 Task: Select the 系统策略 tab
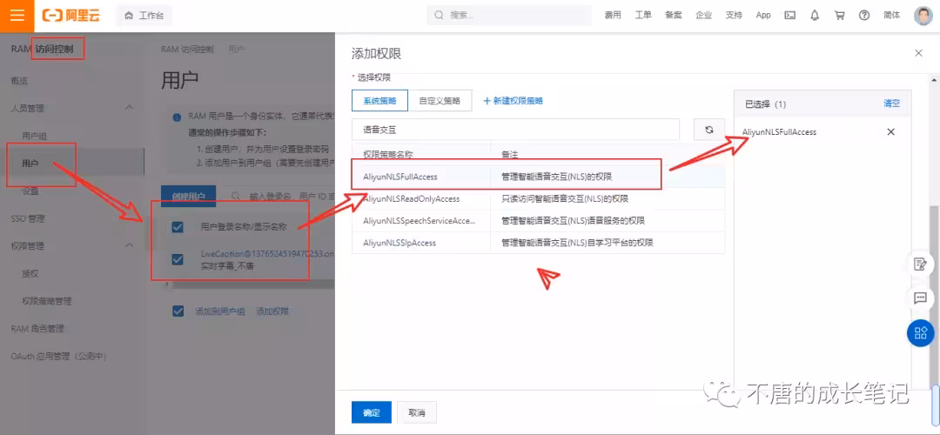(380, 101)
